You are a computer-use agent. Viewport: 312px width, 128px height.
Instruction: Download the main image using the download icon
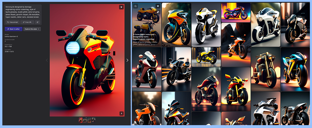[121, 113]
